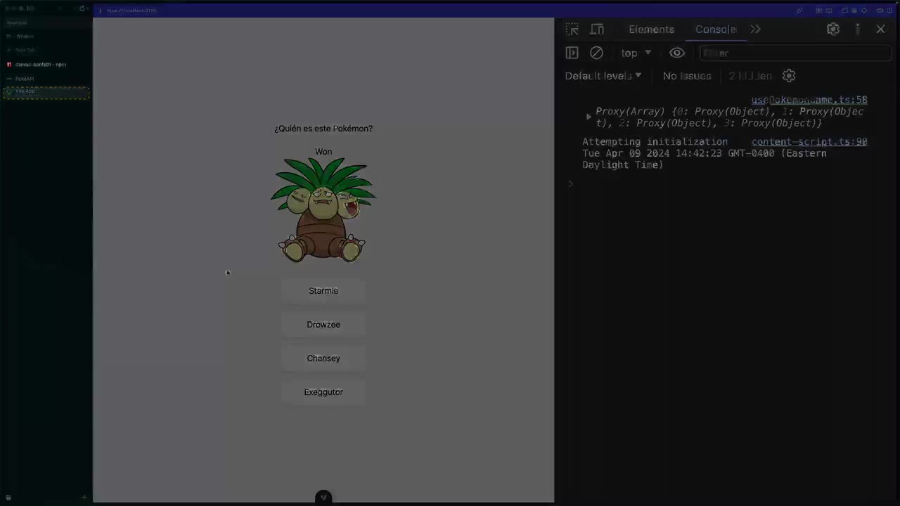Image resolution: width=900 pixels, height=506 pixels.
Task: Copy the page link with the chain icon
Action: (x=799, y=11)
